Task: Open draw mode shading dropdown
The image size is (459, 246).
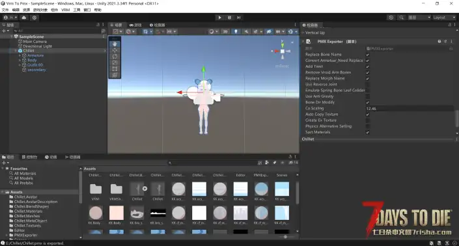Action: (213, 31)
